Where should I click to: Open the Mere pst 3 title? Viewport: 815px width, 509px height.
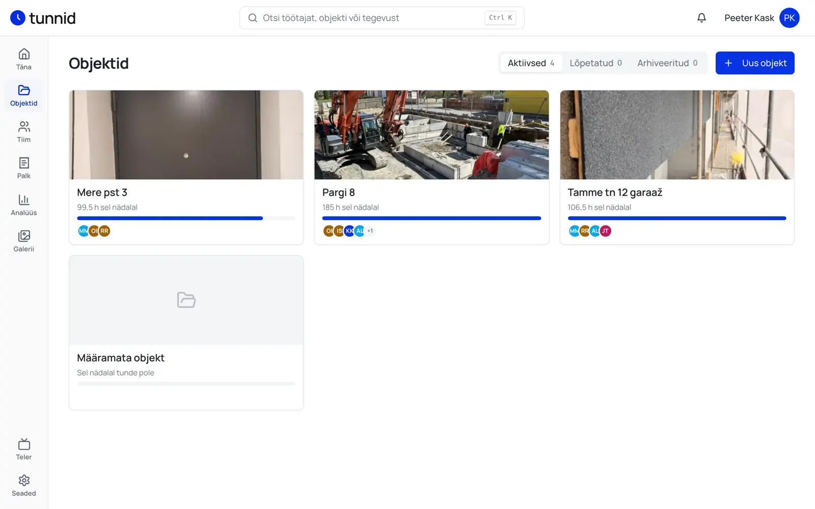tap(102, 192)
